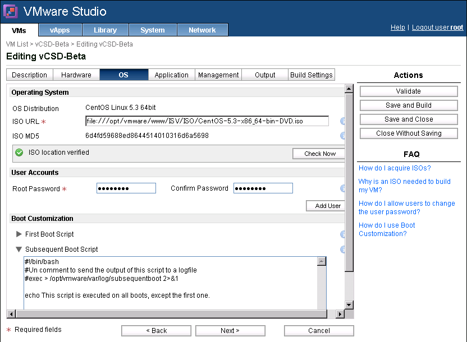
Task: Focus the ISO URL input field
Action: pyautogui.click(x=207, y=121)
